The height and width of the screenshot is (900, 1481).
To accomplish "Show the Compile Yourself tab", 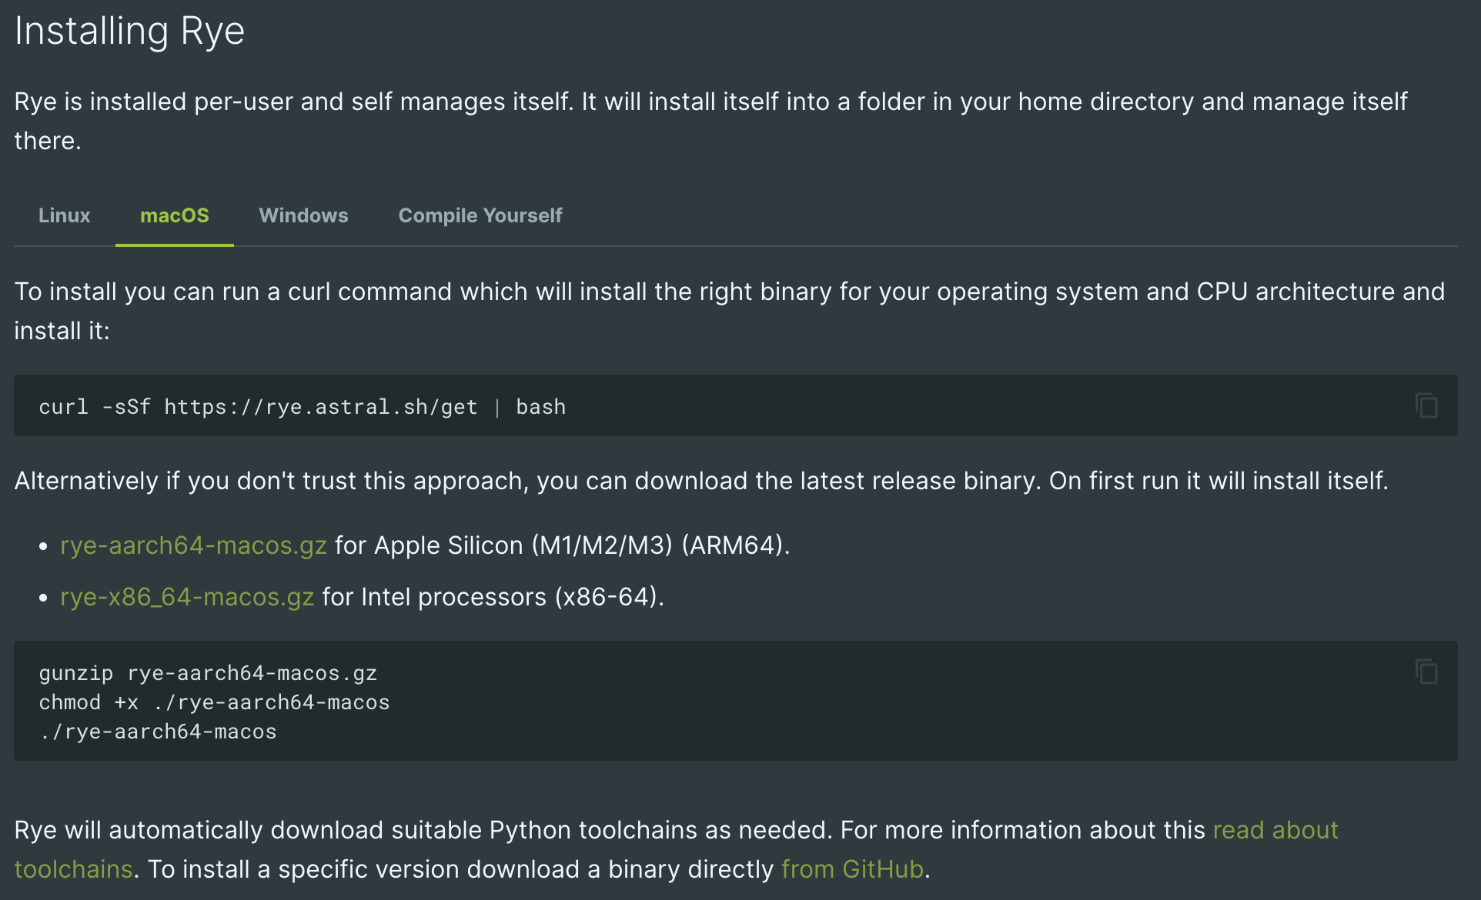I will [480, 215].
